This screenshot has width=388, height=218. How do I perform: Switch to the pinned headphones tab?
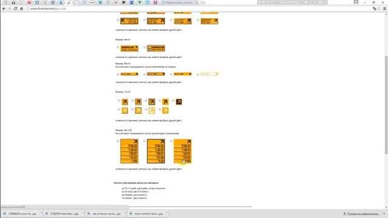(x=13, y=2)
